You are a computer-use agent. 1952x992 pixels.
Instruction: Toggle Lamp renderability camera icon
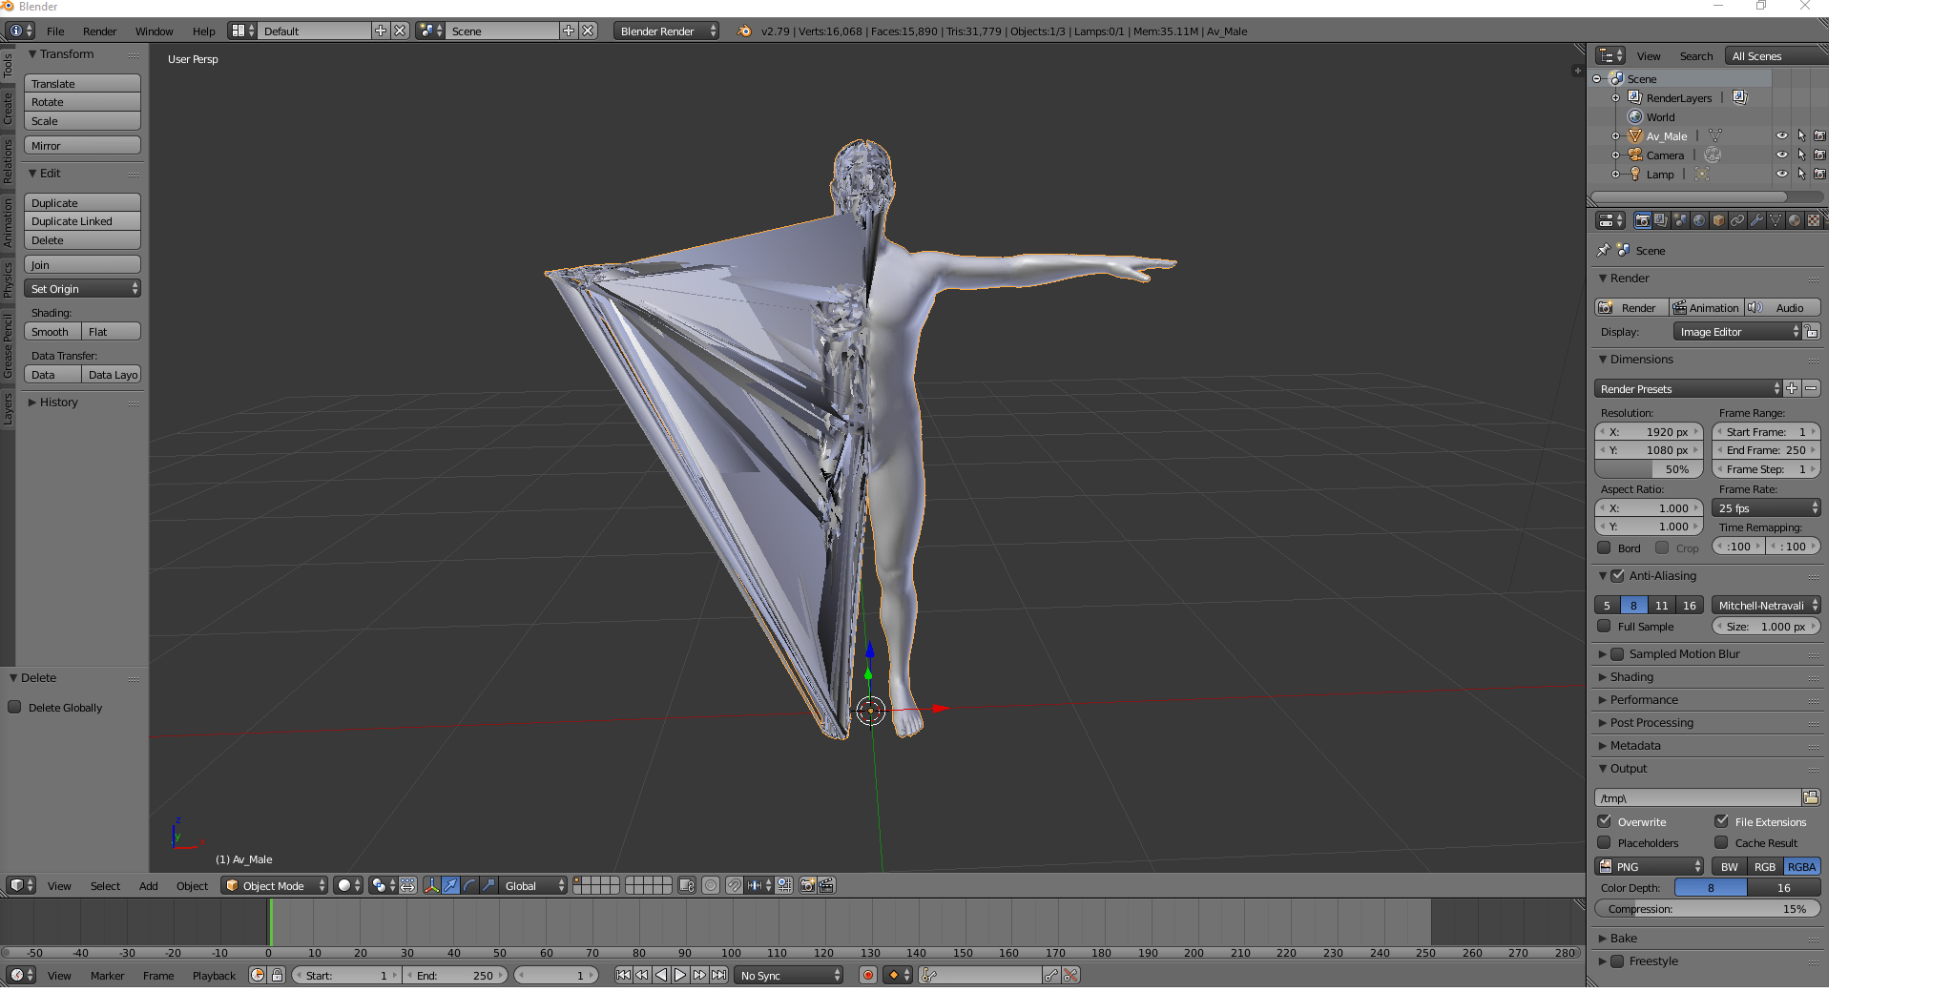point(1819,174)
